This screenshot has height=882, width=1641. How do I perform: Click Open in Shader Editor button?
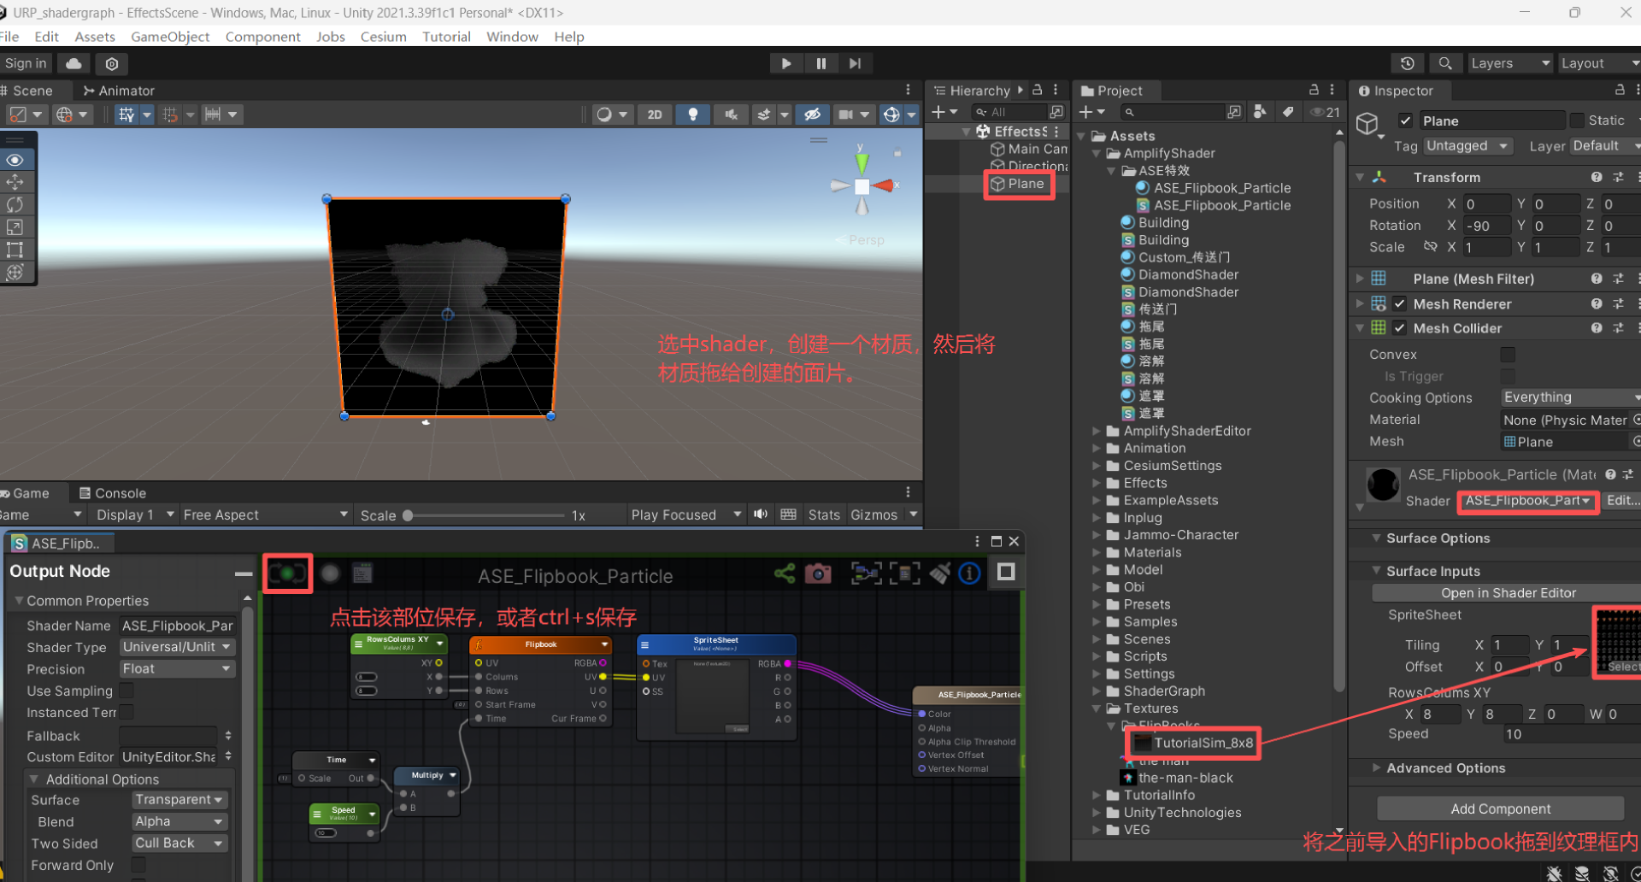click(1508, 593)
